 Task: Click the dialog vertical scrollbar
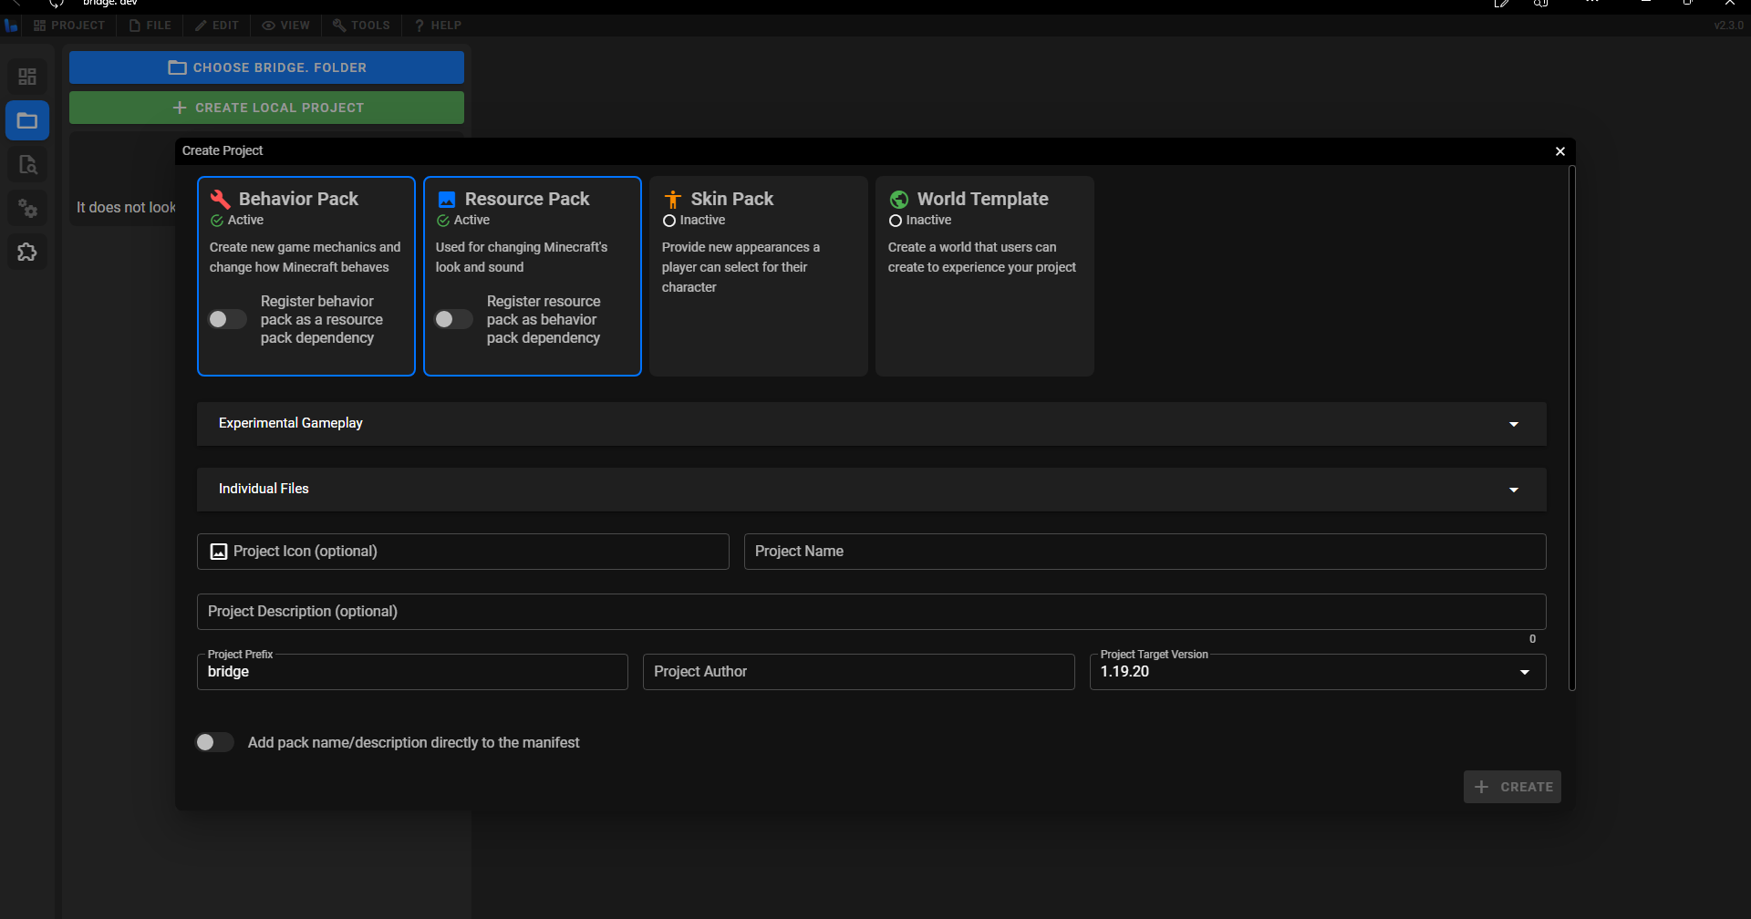point(1571,429)
